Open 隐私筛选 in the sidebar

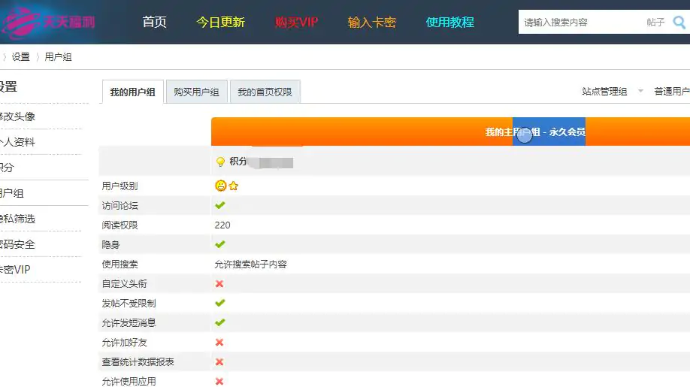coord(17,219)
